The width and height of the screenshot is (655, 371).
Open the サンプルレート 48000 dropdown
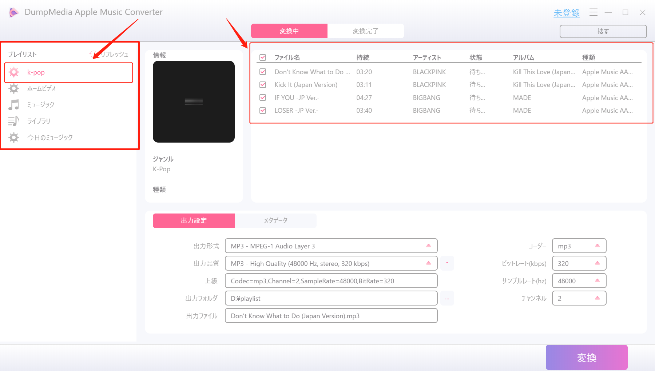point(579,281)
